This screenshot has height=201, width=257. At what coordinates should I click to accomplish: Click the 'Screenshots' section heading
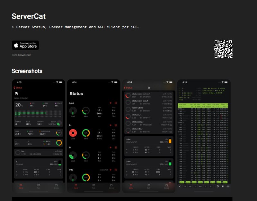tap(27, 71)
